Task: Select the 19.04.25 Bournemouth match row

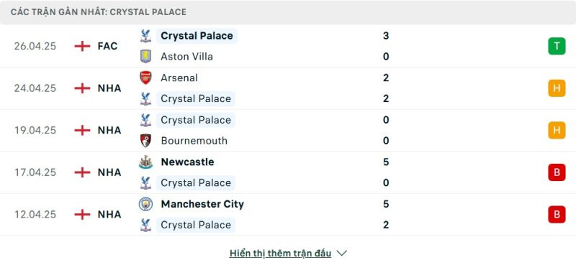Action: [x=288, y=131]
